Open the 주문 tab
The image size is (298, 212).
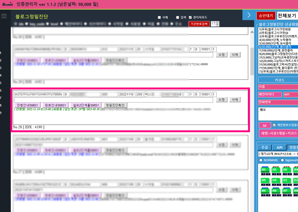pyautogui.click(x=264, y=147)
